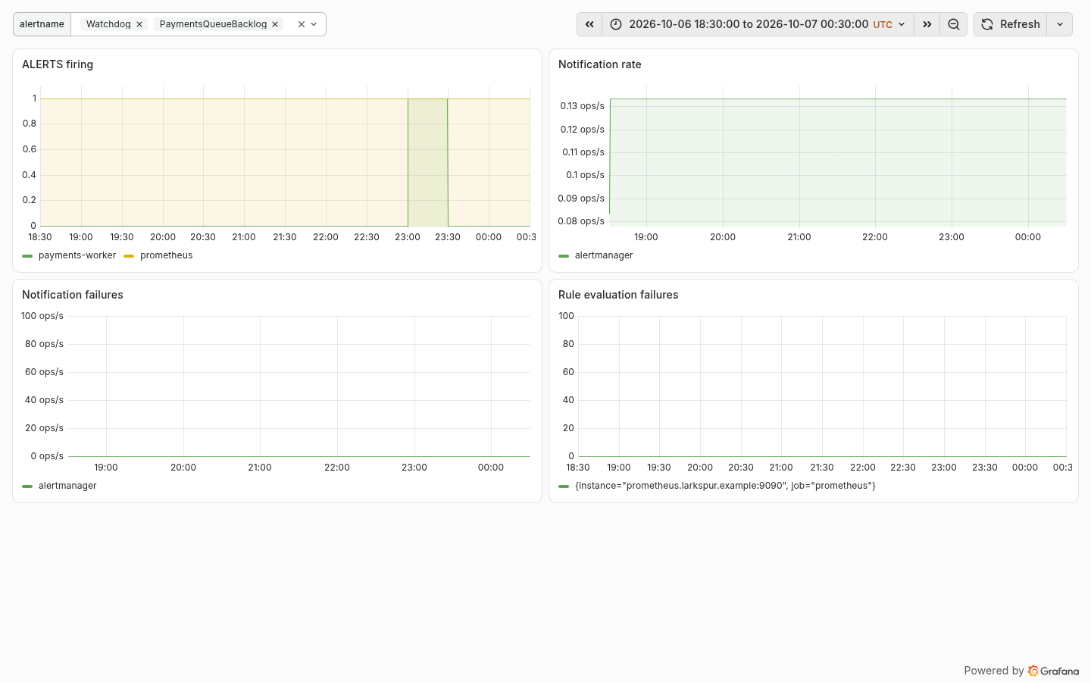
Task: Click the green color swatch in Notification rate legend
Action: [x=564, y=256]
